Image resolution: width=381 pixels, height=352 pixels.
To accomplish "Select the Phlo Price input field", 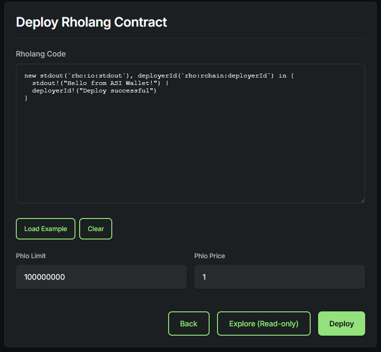I will (279, 277).
